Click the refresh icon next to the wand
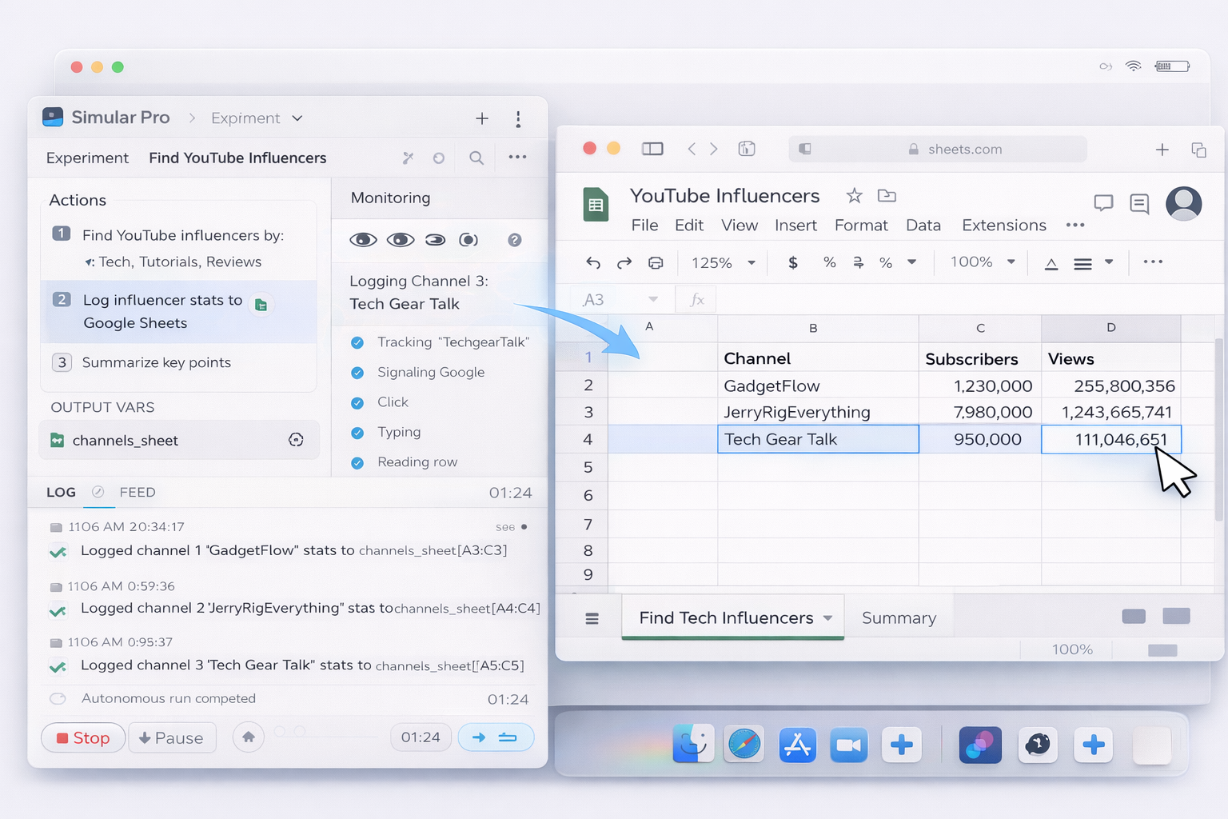The width and height of the screenshot is (1228, 819). [438, 158]
